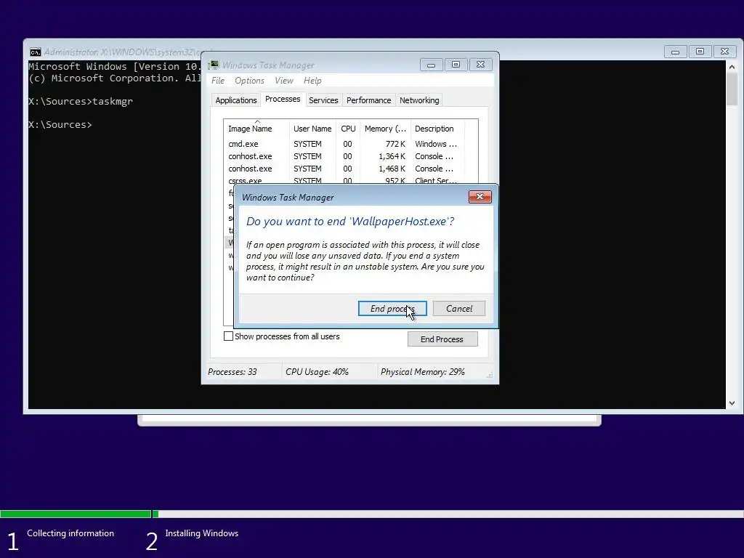
Task: Open the View menu
Action: click(x=284, y=81)
